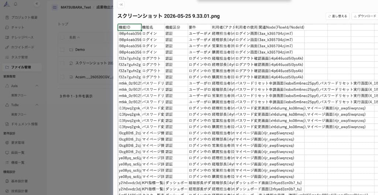Sort by 名前 column header

click(x=75, y=37)
